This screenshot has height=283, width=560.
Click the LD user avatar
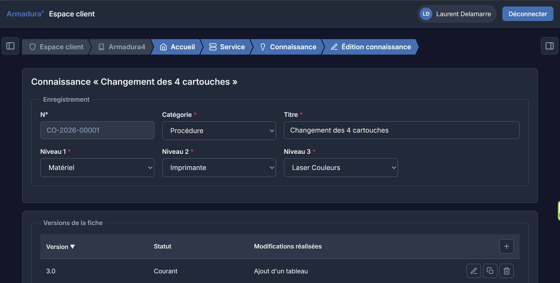(426, 14)
